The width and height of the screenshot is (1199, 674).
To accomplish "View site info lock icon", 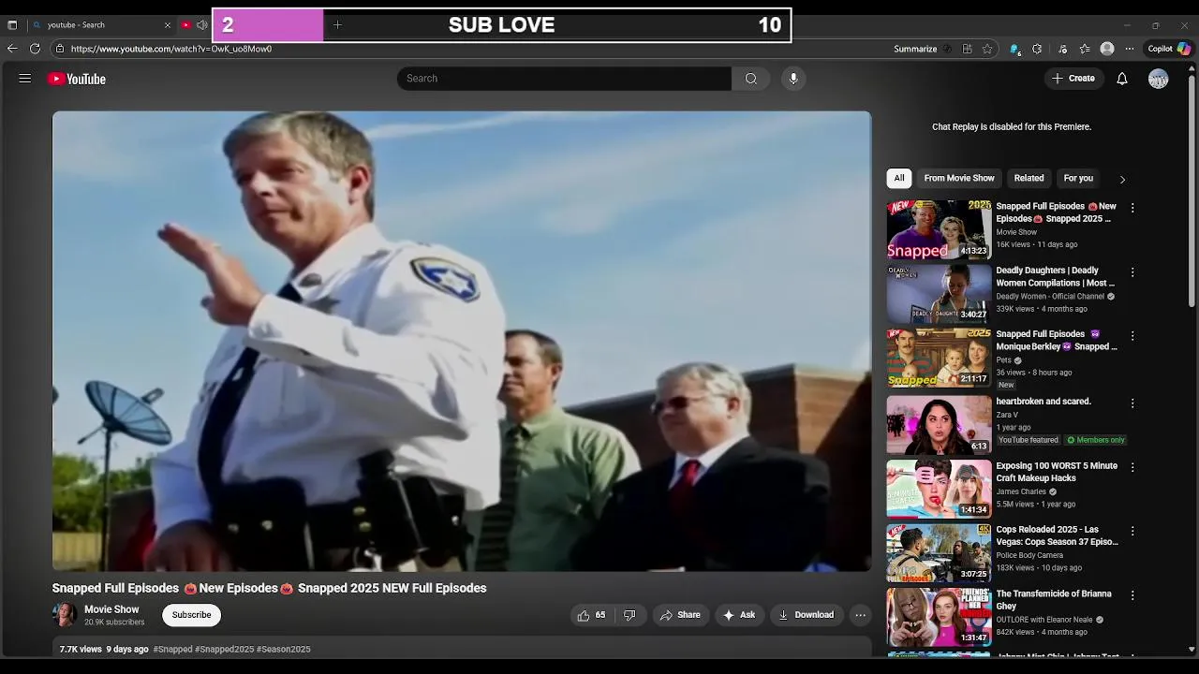I will (60, 49).
